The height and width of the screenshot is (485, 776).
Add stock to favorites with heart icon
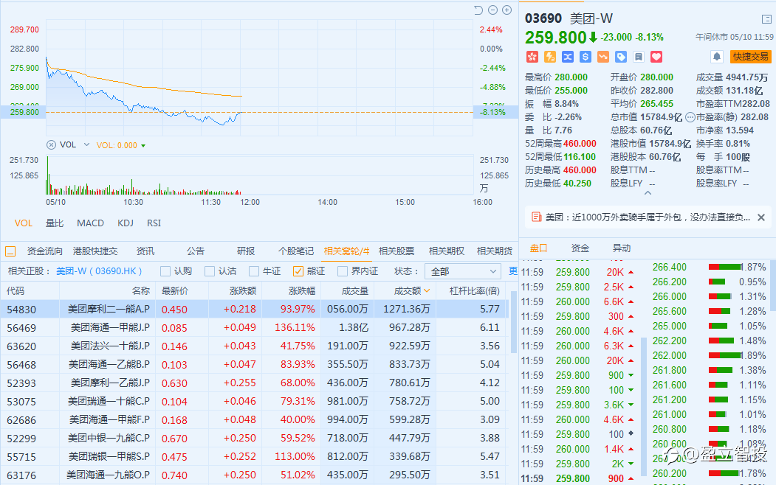(x=656, y=57)
